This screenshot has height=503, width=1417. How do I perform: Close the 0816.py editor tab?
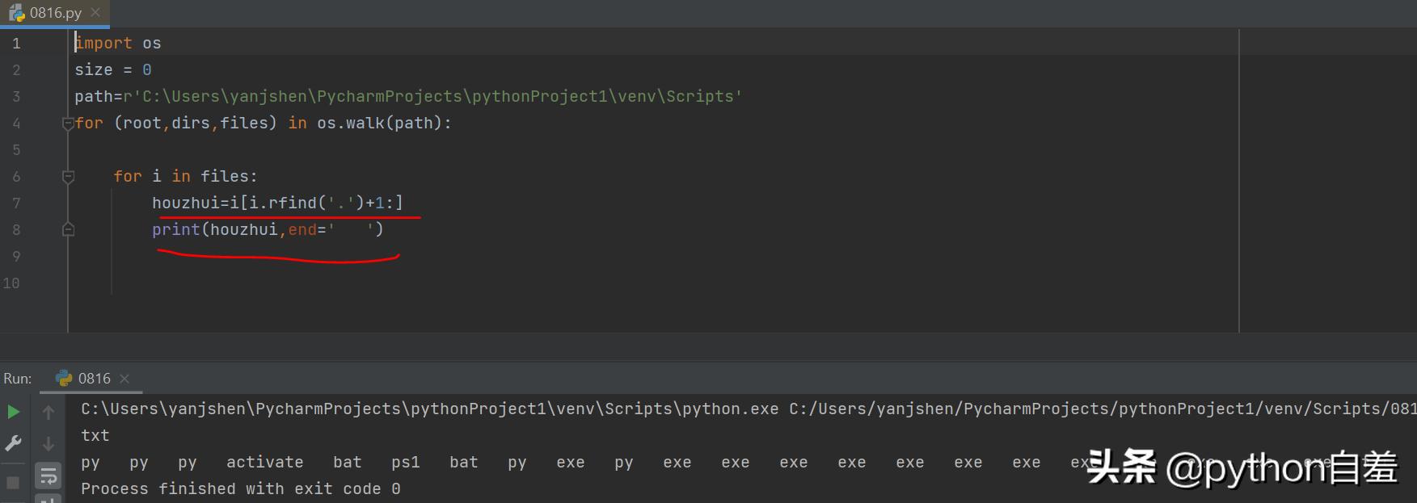[x=95, y=13]
